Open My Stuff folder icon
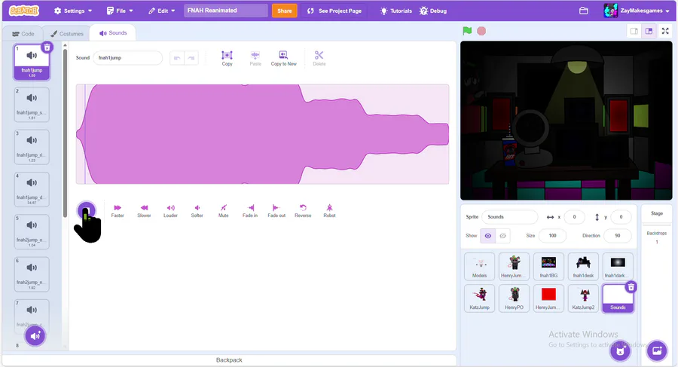The image size is (678, 367). click(x=583, y=11)
